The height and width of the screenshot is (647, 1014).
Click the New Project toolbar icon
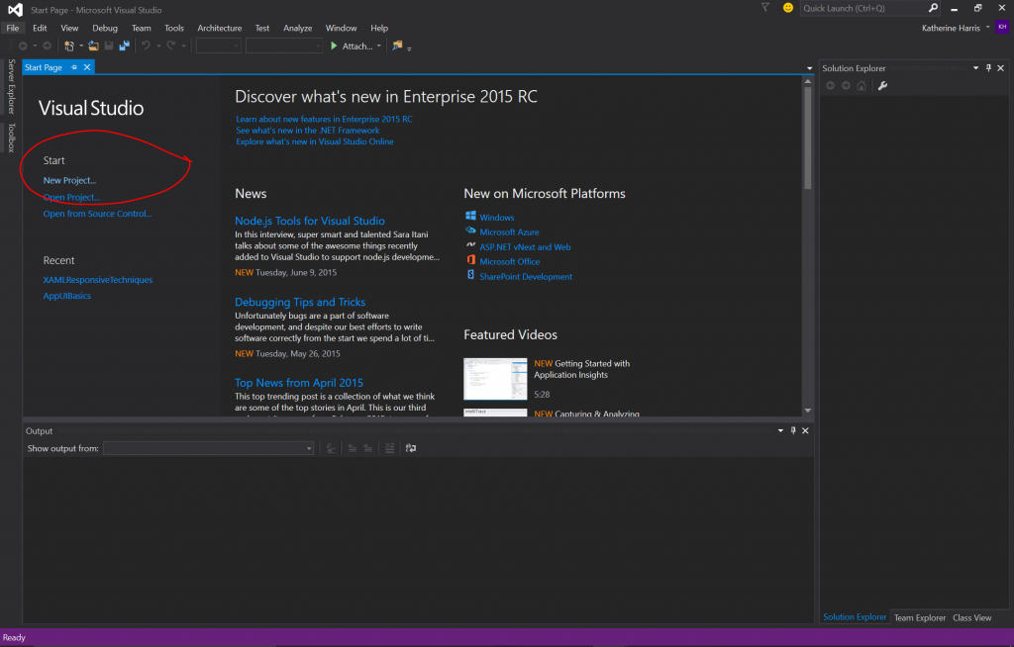pyautogui.click(x=69, y=46)
